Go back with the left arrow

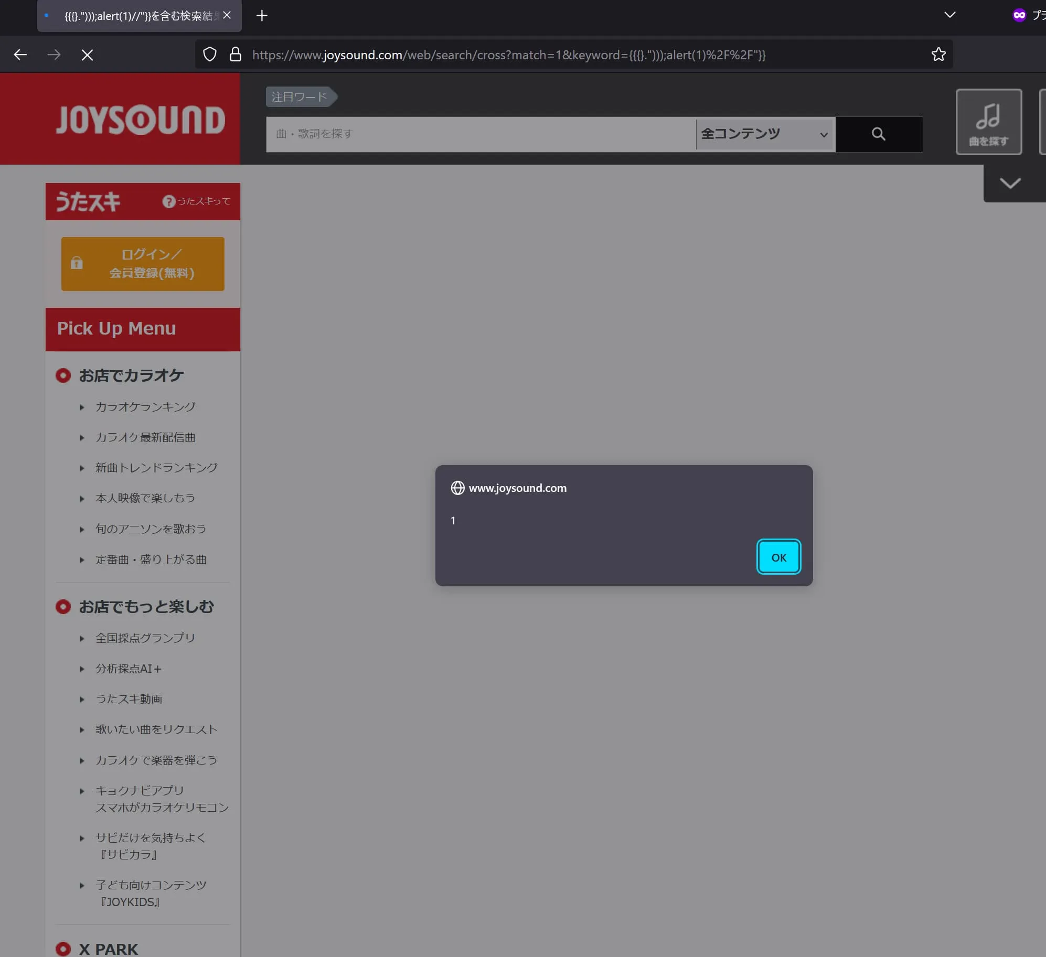(x=20, y=55)
